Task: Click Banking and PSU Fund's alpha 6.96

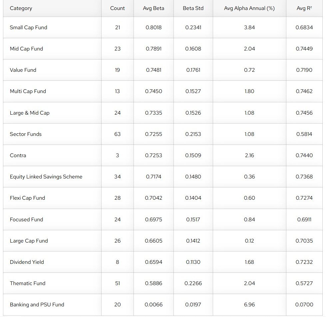Action: coord(249,305)
